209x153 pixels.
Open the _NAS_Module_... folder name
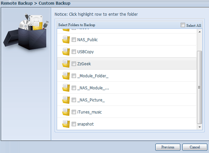click(93, 88)
